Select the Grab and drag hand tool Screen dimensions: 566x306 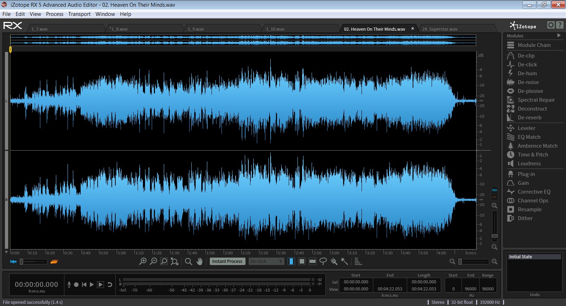pyautogui.click(x=200, y=261)
